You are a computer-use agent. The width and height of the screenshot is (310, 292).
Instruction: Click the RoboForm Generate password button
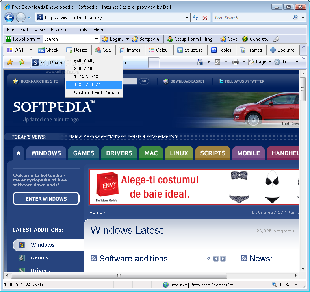255,39
